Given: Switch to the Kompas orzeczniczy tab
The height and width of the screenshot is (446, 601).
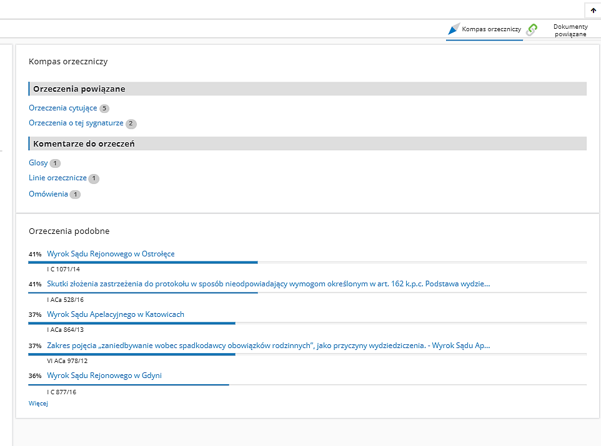Looking at the screenshot, I should [x=491, y=29].
